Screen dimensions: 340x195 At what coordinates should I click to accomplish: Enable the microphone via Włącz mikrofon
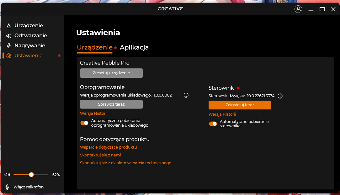[29, 187]
